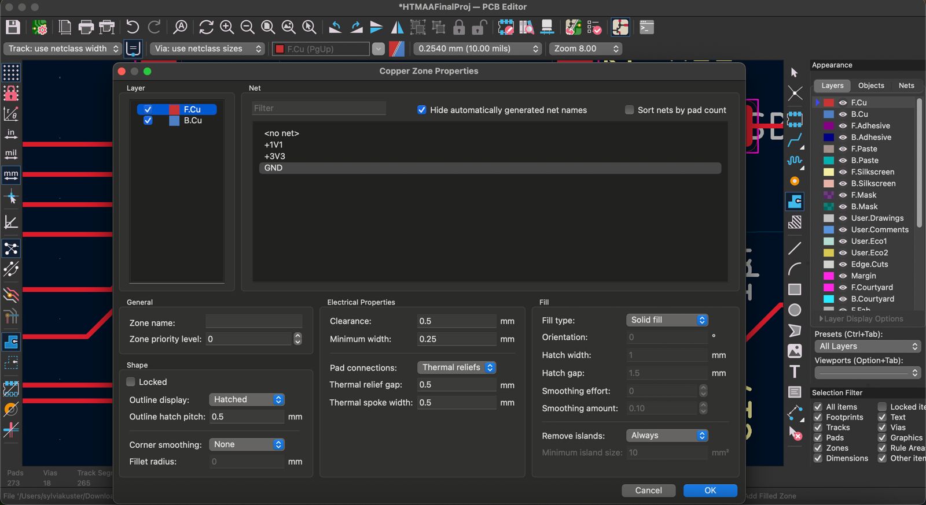Select the Draw Line tool
This screenshot has width=926, height=505.
[x=795, y=248]
